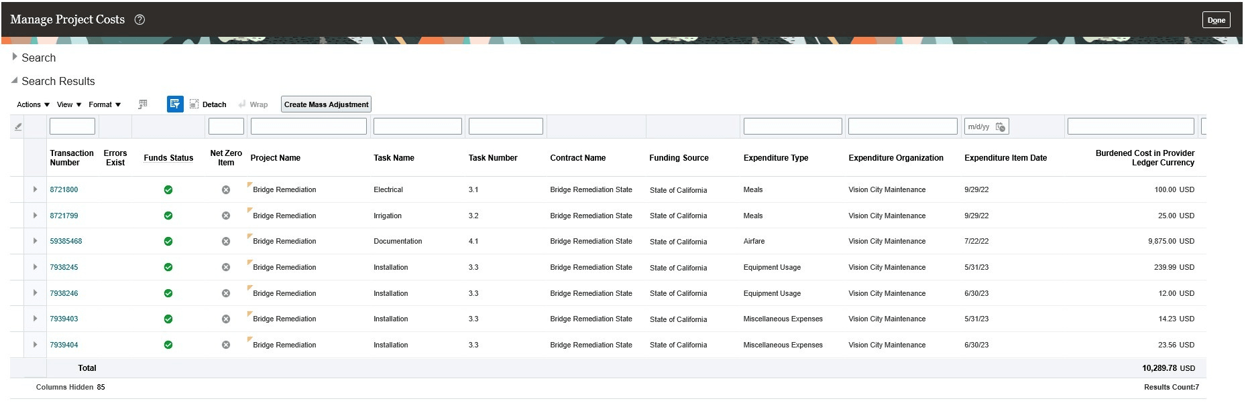Expand row details for transaction 8721799

(35, 215)
